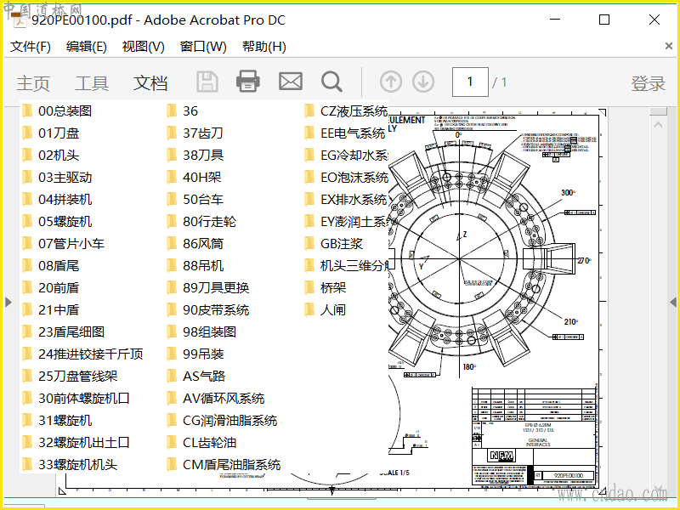Select the EO泡沫系统 folder name
Image resolution: width=680 pixels, height=510 pixels.
[x=354, y=178]
